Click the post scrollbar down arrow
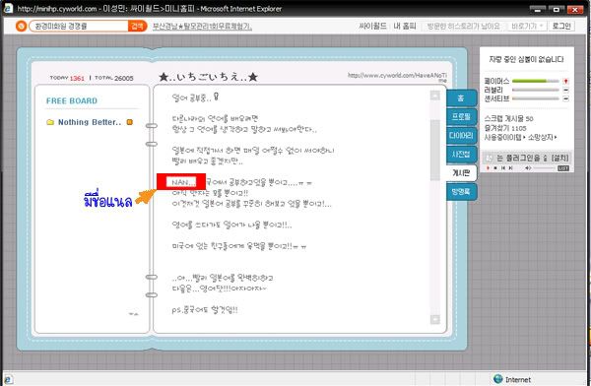 (435, 319)
